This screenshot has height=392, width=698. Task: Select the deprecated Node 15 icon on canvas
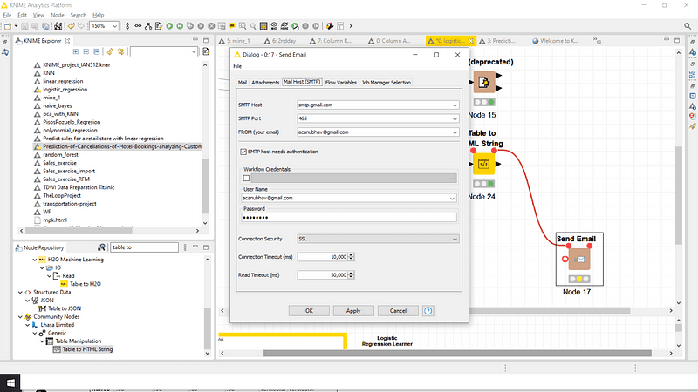click(x=484, y=82)
